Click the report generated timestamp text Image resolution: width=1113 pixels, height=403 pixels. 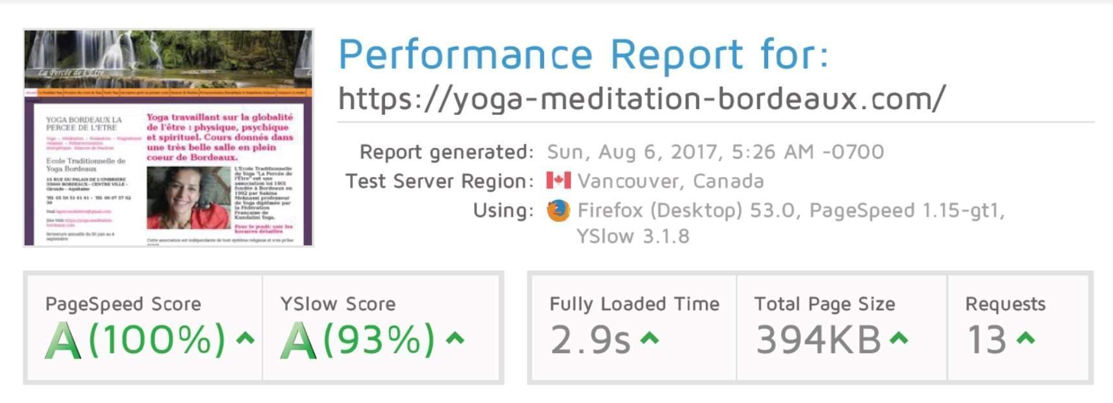click(714, 152)
